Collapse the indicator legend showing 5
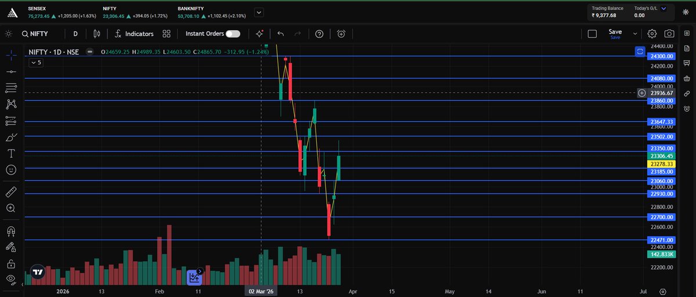Viewport: 696px width, 297px height. (x=36, y=62)
